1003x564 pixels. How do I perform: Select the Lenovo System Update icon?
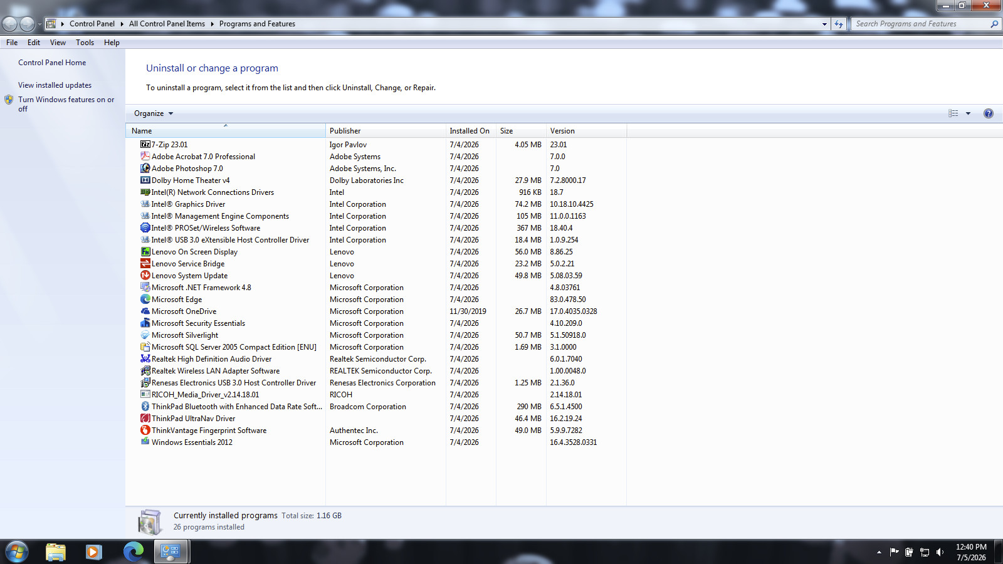[x=145, y=275]
